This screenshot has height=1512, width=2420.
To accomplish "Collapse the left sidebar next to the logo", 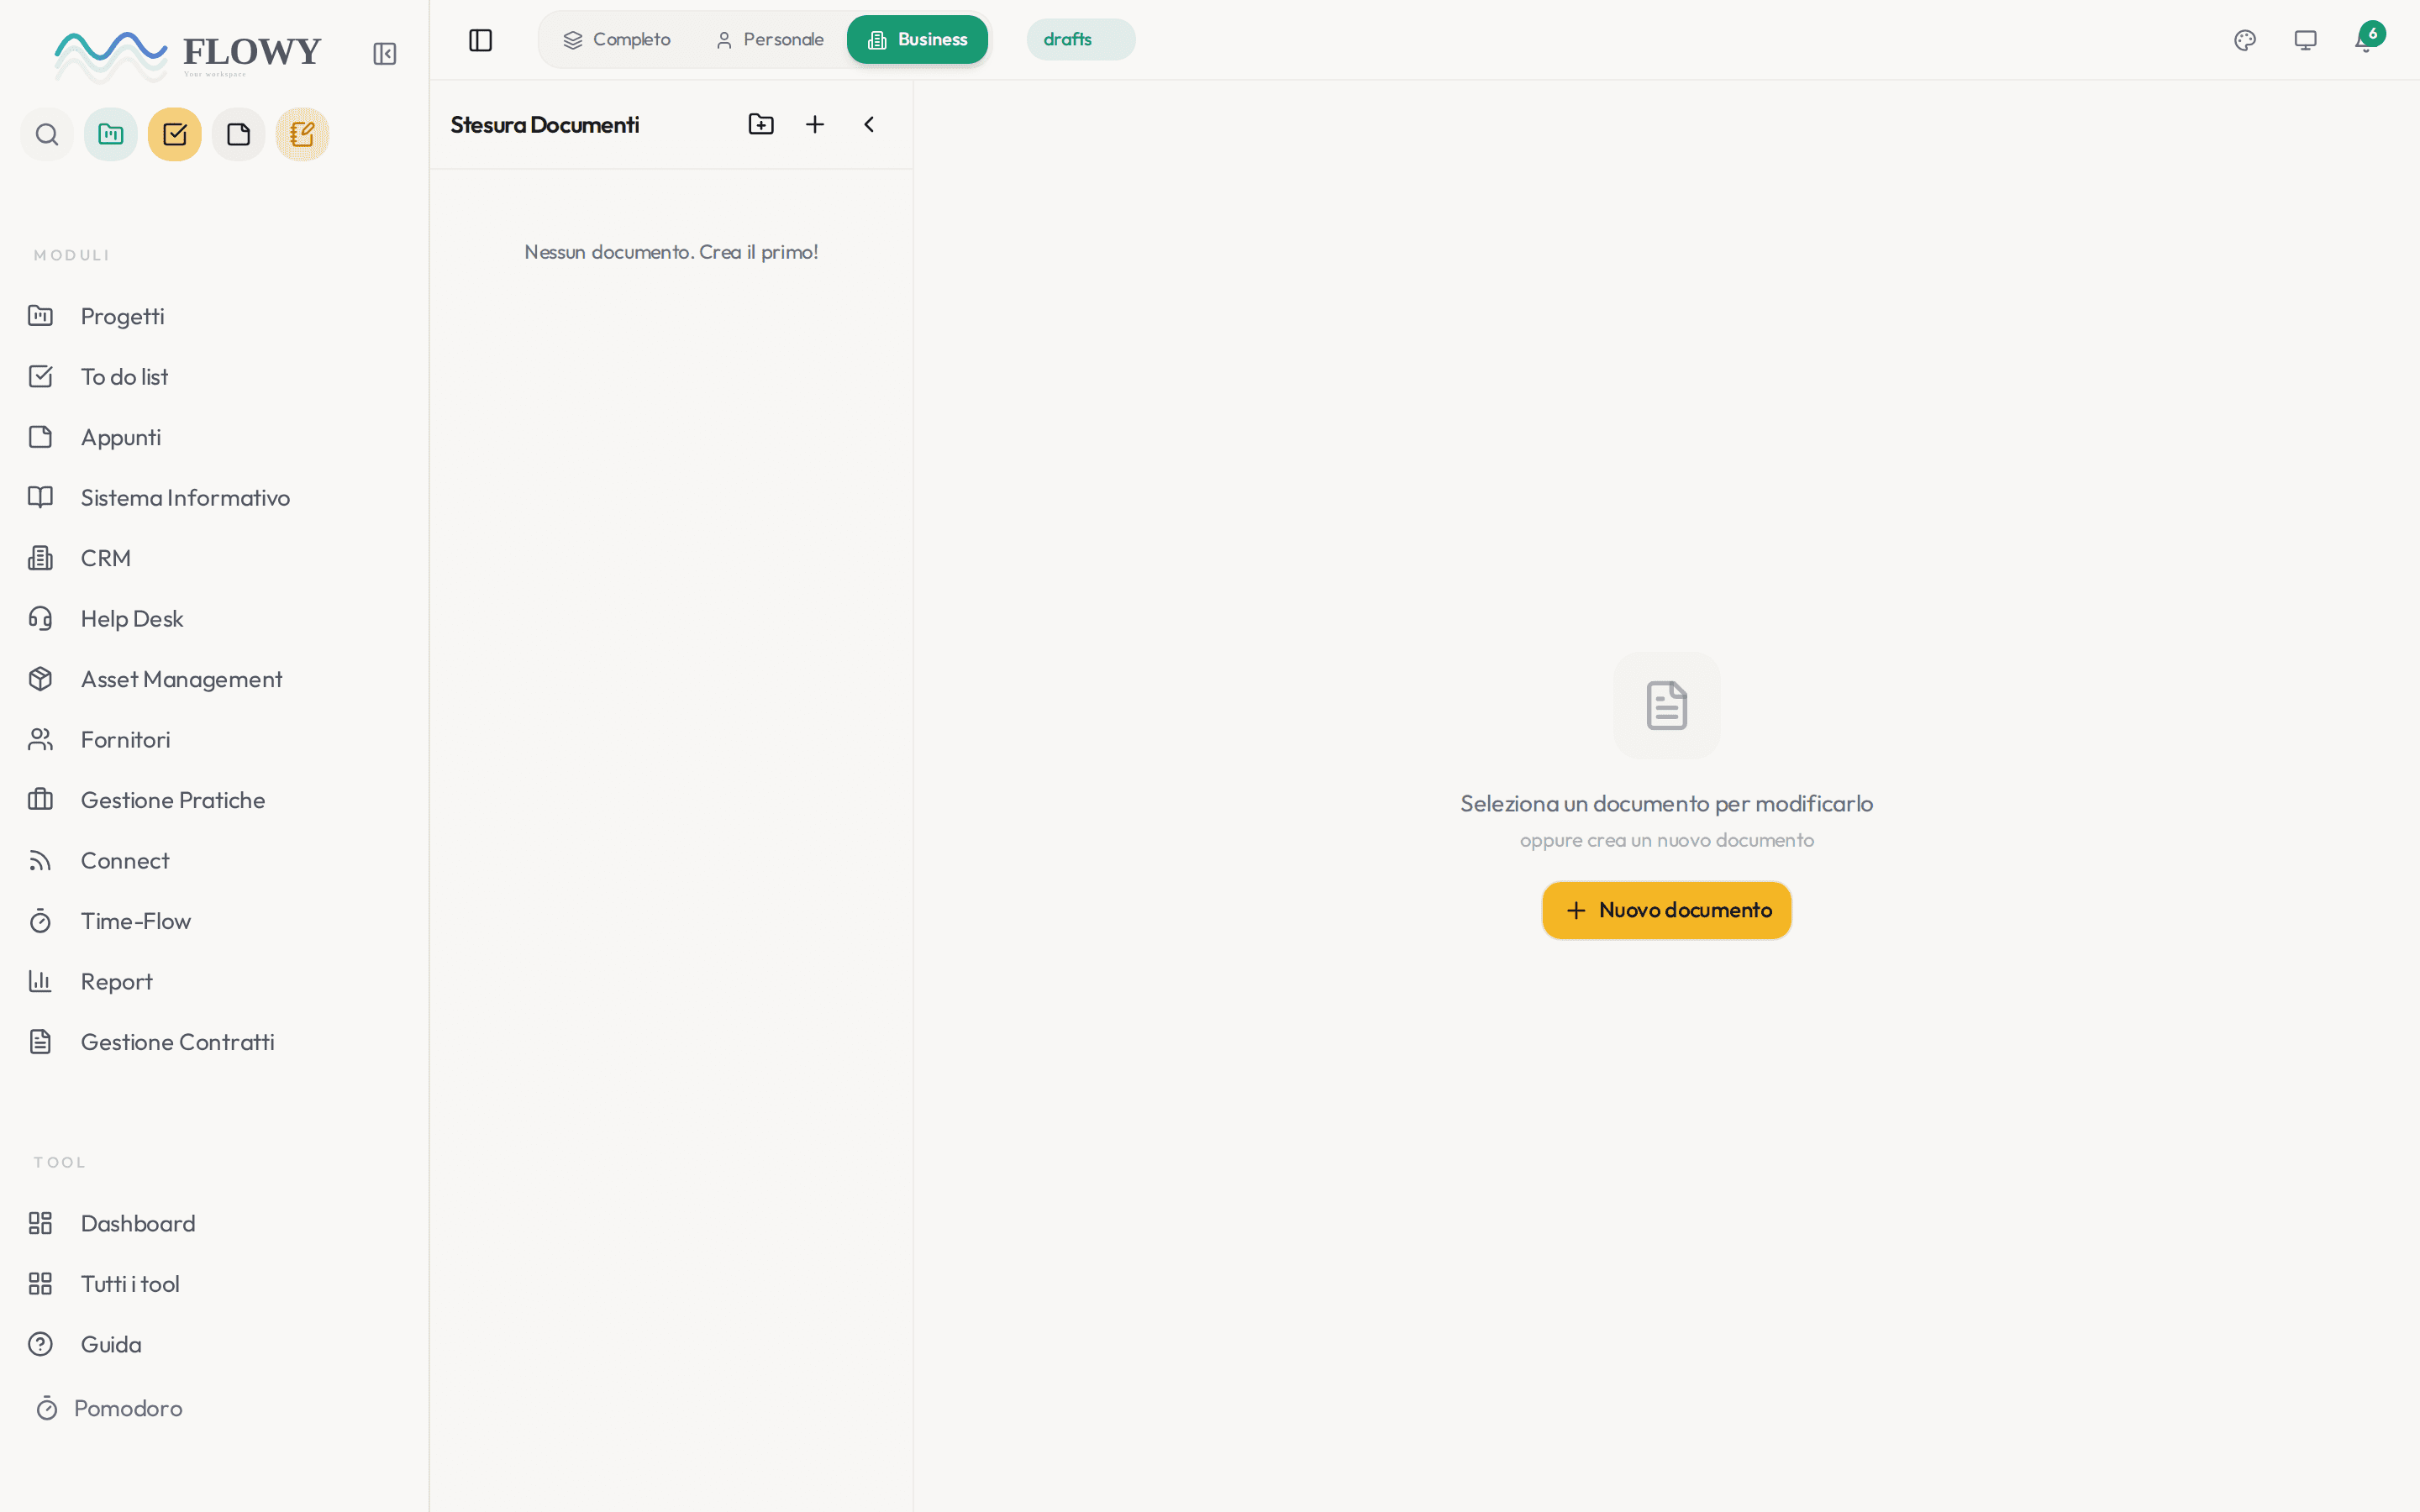I will tap(384, 54).
